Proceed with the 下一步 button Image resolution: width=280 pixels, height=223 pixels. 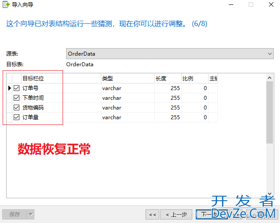pyautogui.click(x=212, y=215)
